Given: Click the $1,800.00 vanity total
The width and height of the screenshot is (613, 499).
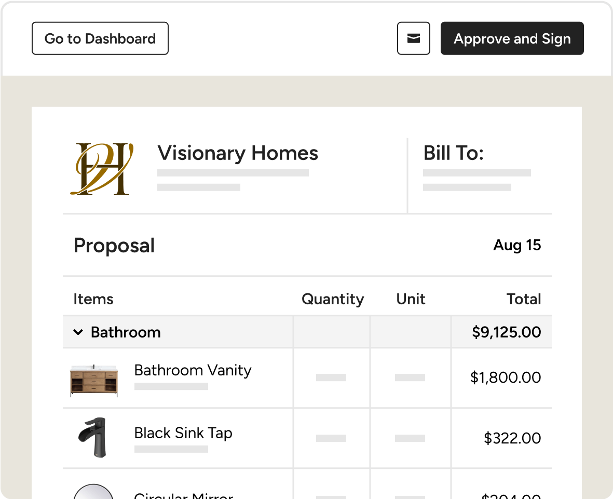Looking at the screenshot, I should [505, 377].
